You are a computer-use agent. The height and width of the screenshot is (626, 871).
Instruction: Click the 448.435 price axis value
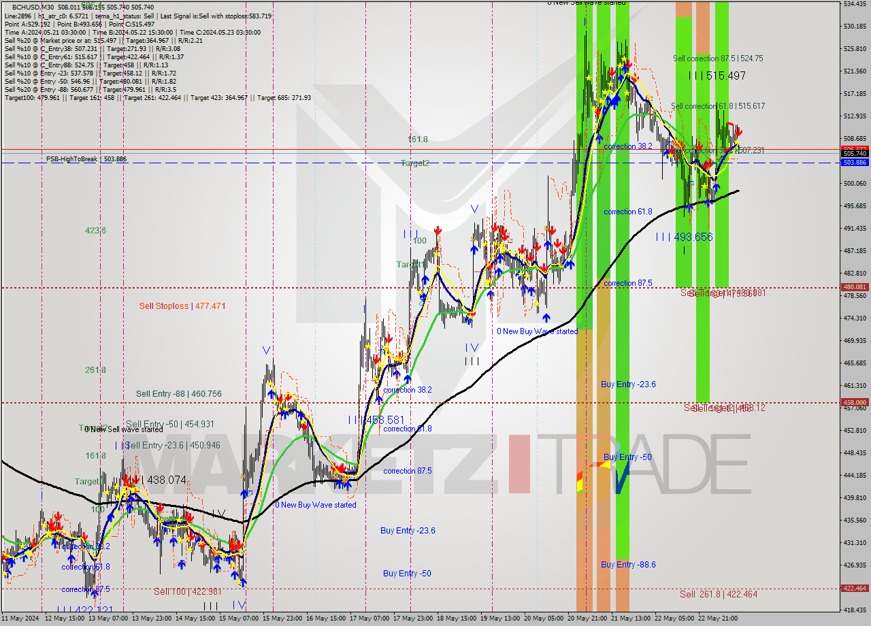click(x=855, y=452)
